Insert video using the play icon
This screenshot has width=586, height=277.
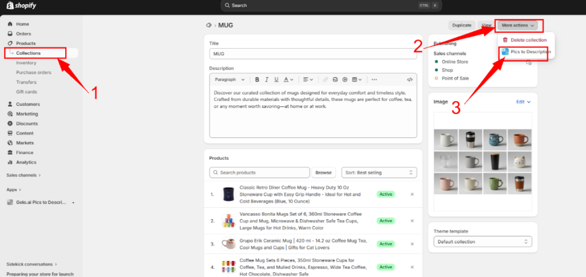345,80
